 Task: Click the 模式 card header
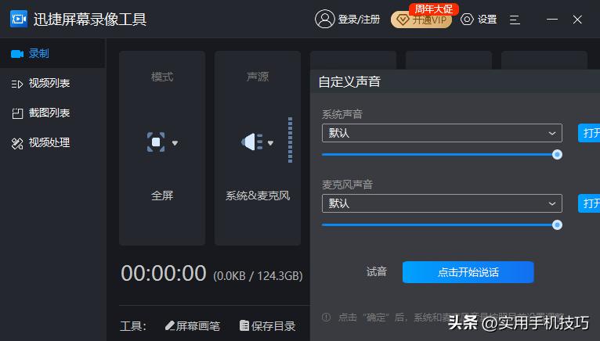tap(162, 77)
